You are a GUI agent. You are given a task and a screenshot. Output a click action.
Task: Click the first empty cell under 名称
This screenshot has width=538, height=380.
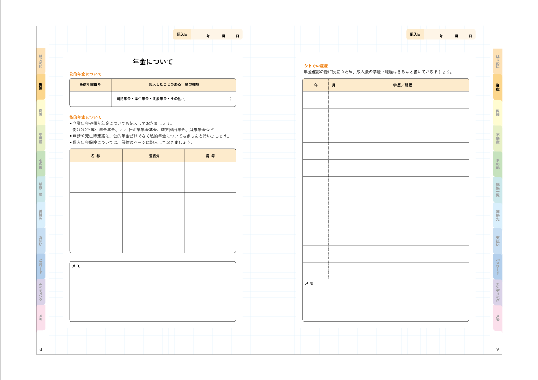coord(96,169)
